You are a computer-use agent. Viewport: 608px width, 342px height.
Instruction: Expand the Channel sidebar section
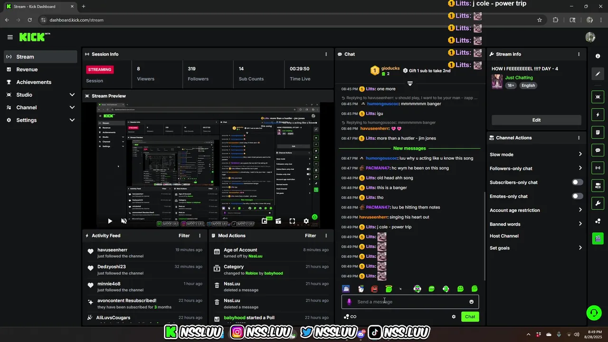[72, 108]
